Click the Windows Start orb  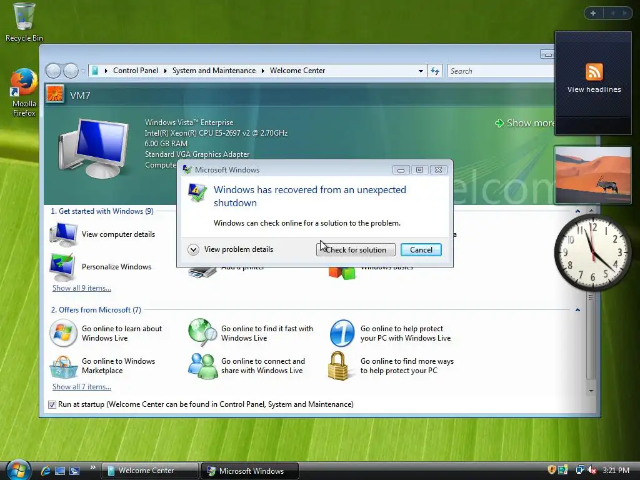pos(18,470)
